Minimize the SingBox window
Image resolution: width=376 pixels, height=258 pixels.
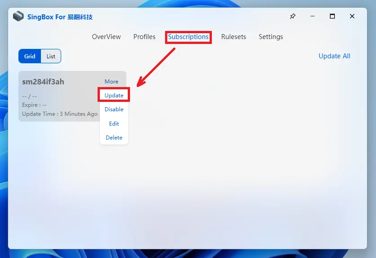(313, 16)
